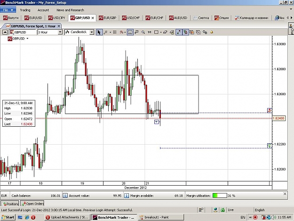Click the 1.62408 current price label
294x221 pixels.
point(278,118)
